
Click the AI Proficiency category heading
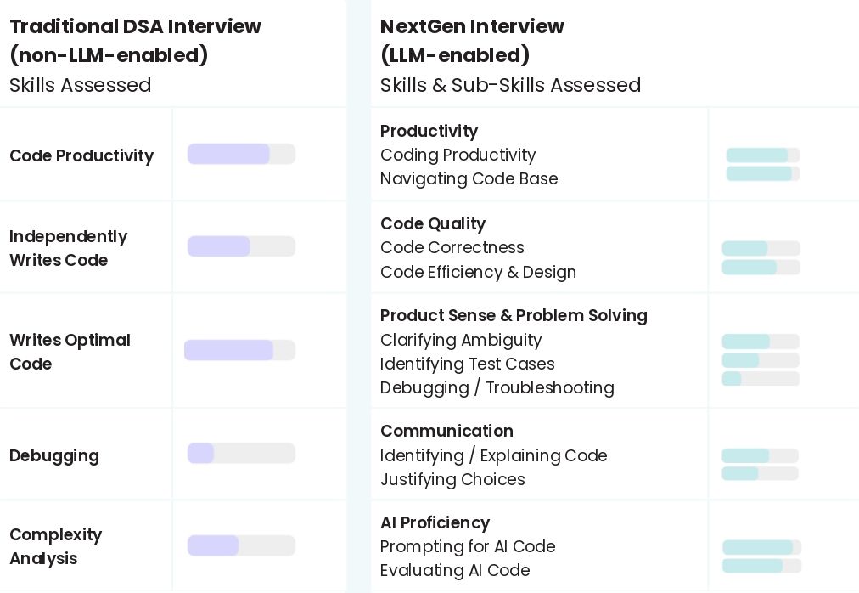pyautogui.click(x=435, y=522)
